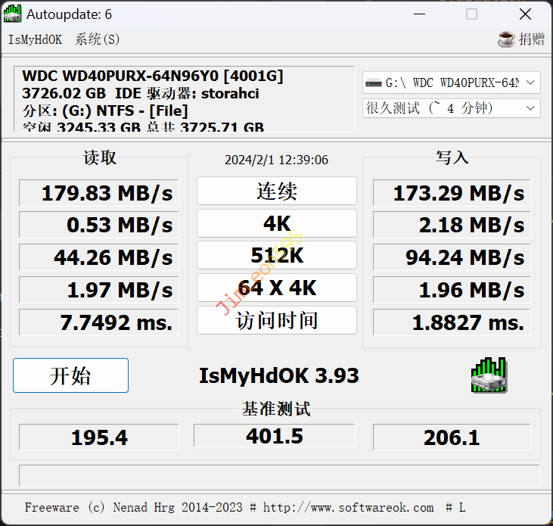Choose the 512K test button
Image resolution: width=553 pixels, height=526 pixels.
[277, 256]
